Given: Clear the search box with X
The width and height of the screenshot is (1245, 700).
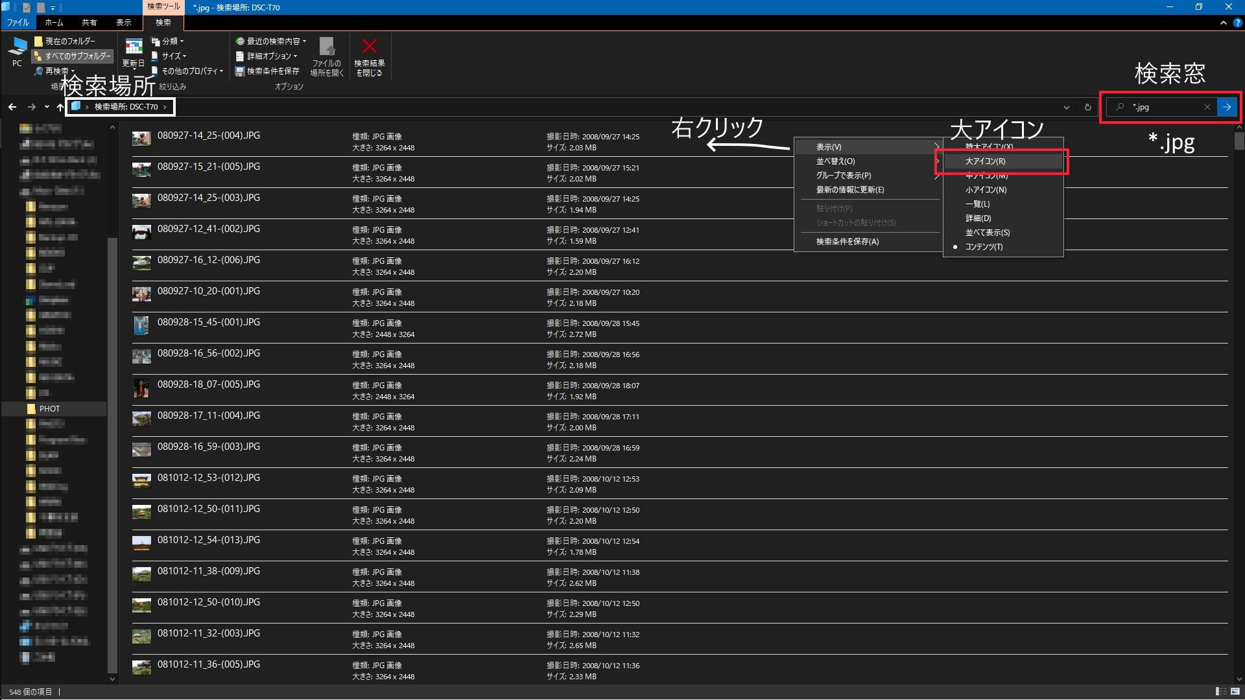Looking at the screenshot, I should pos(1207,107).
